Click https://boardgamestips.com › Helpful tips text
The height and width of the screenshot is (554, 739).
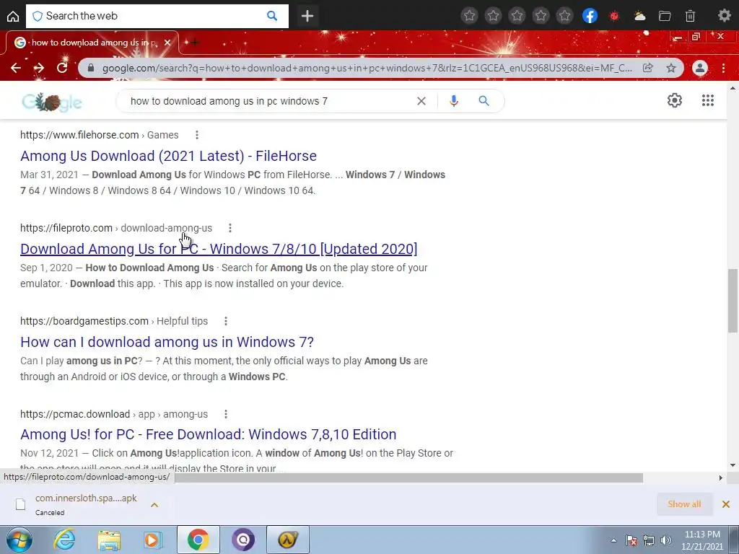pos(114,321)
